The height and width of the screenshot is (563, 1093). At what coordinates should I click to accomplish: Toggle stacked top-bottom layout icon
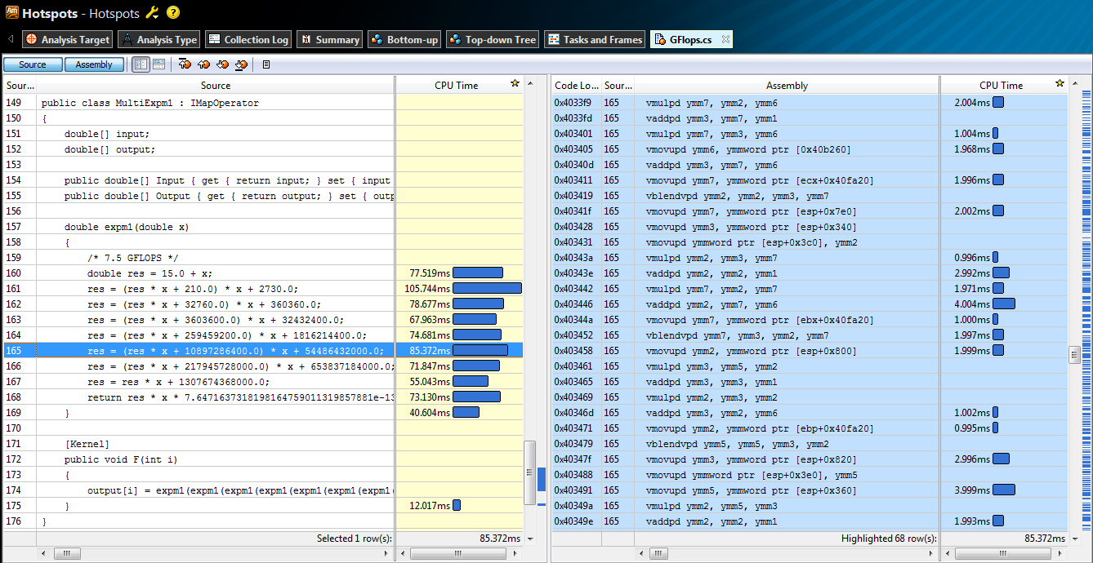pyautogui.click(x=158, y=64)
